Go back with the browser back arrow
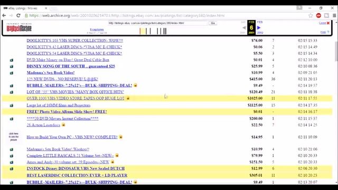 point(4,15)
